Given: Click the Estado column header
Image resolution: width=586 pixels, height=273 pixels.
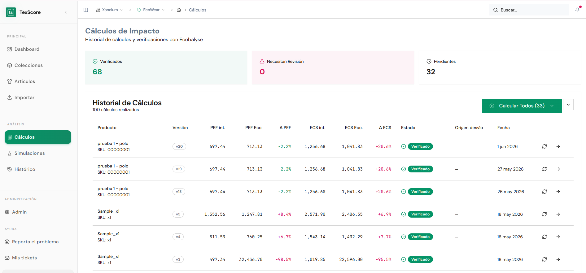Looking at the screenshot, I should coord(408,128).
